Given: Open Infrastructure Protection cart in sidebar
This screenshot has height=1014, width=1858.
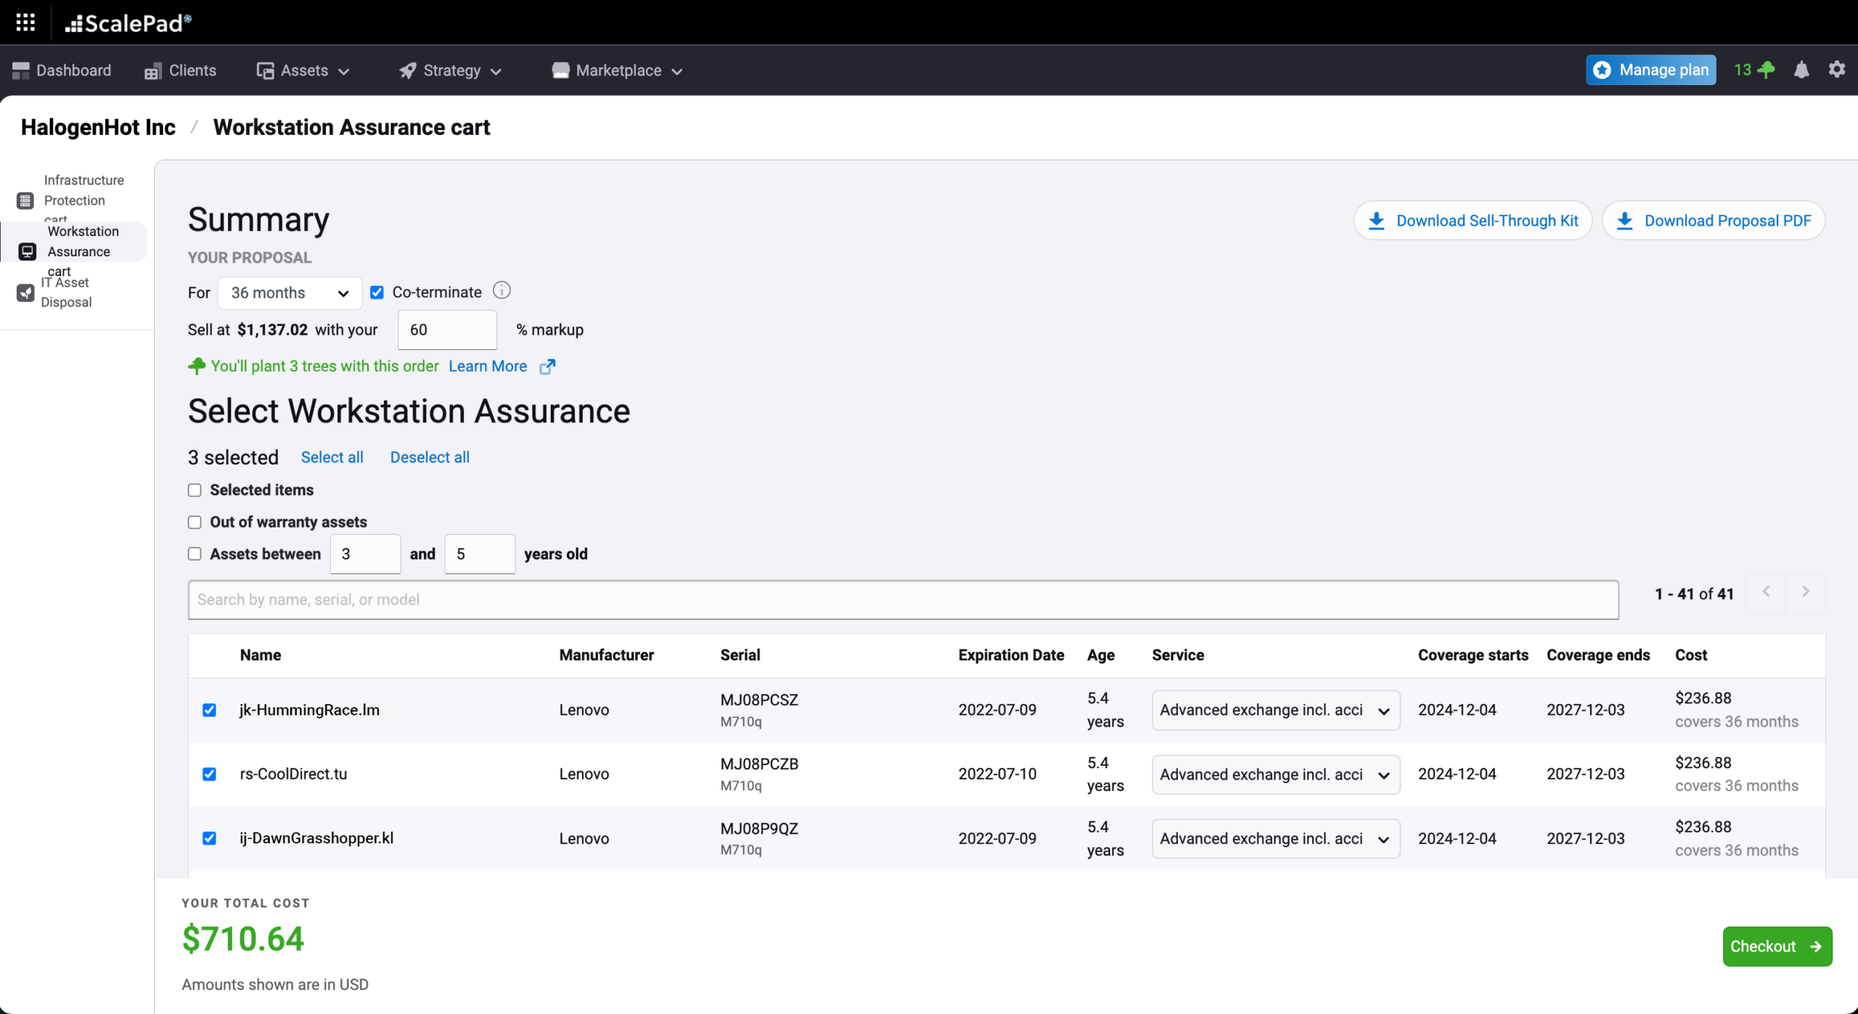Looking at the screenshot, I should (73, 199).
